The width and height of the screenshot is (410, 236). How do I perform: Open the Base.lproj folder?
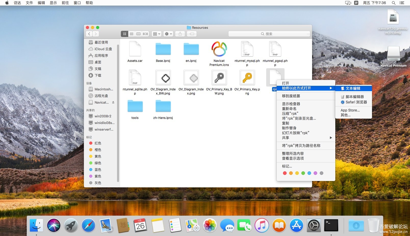point(163,49)
